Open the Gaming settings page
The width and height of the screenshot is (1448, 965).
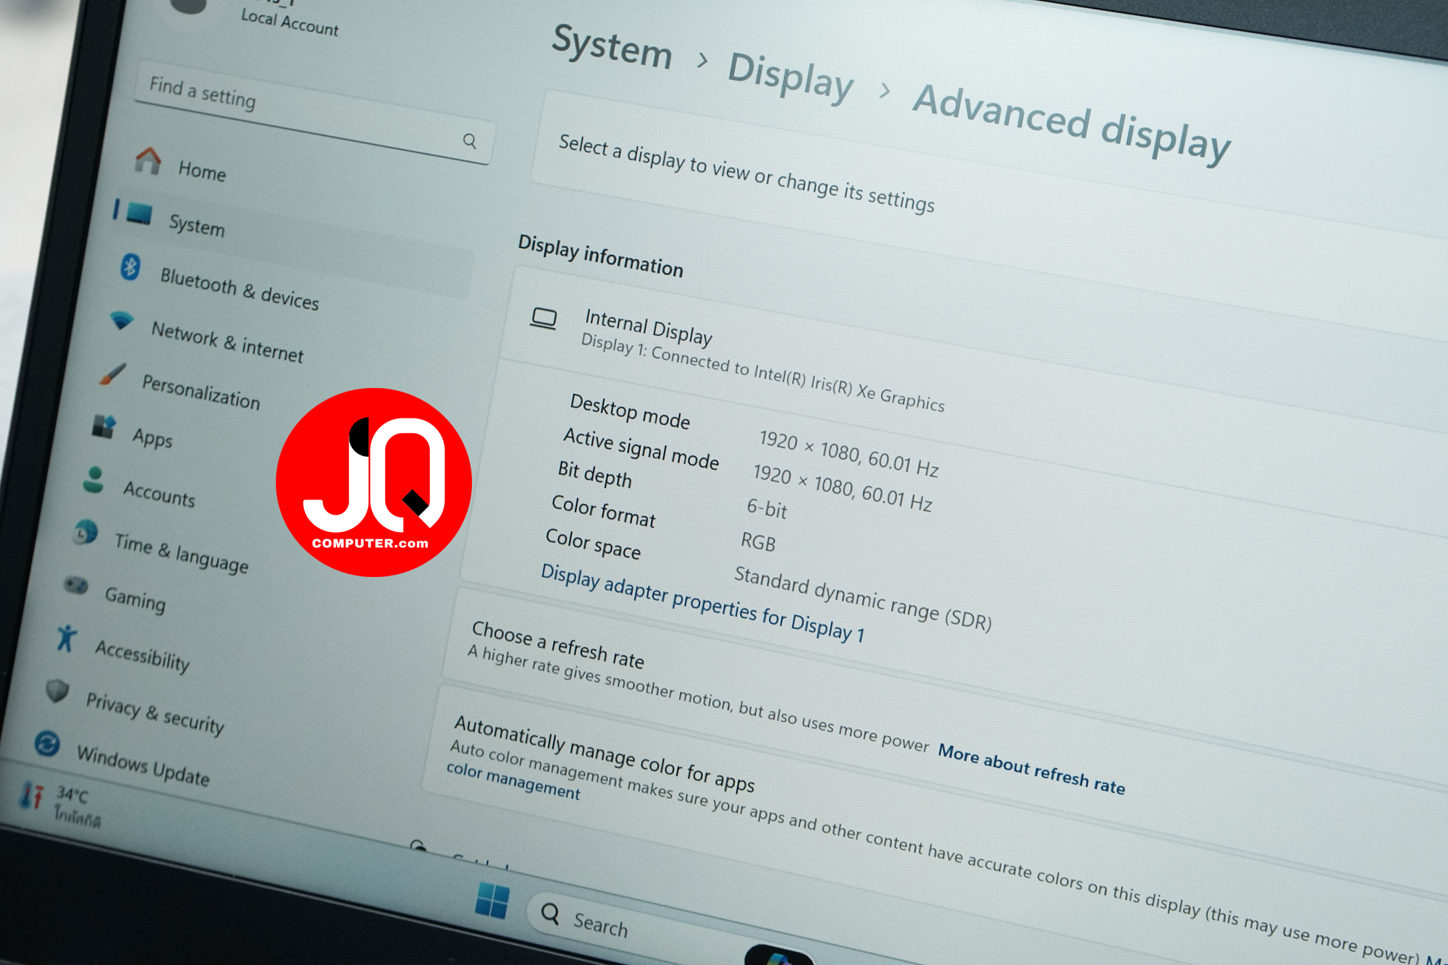(135, 598)
